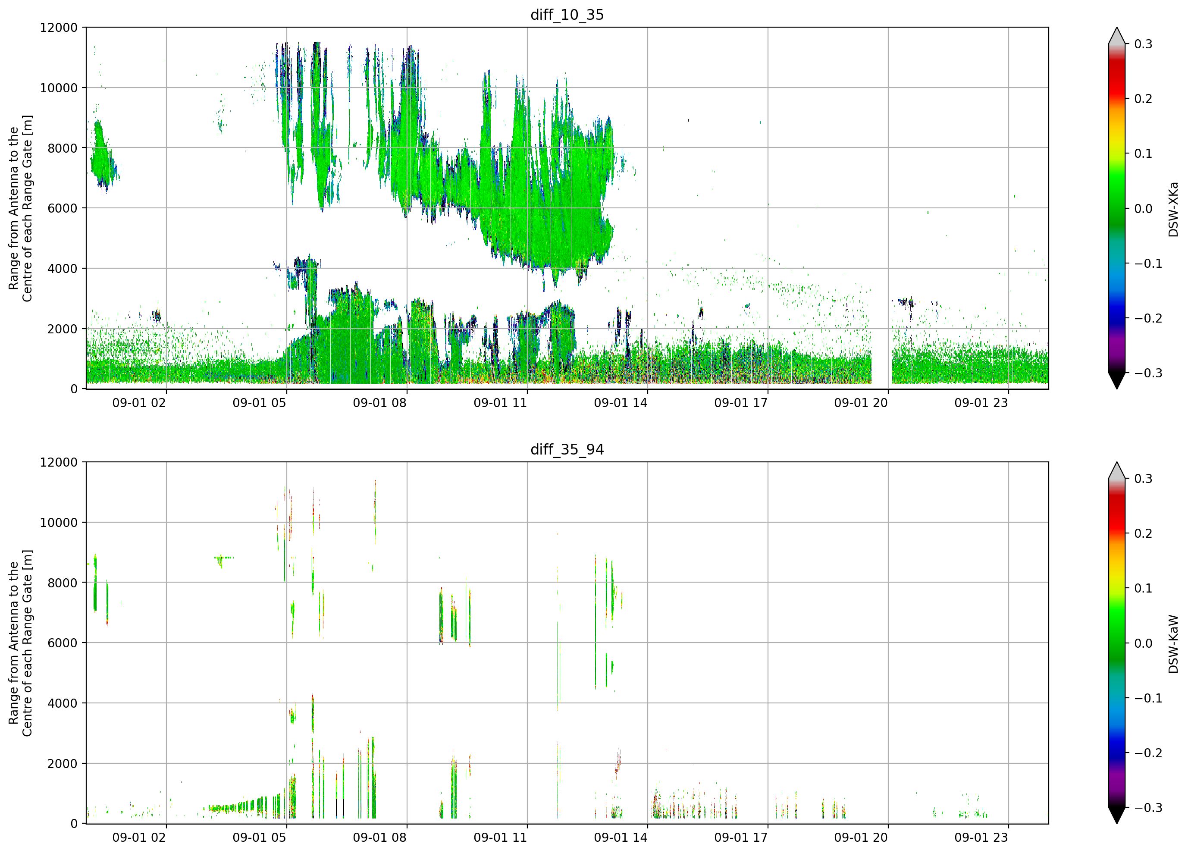Viewport: 1188px width, 853px height.
Task: Click the 10000 y-tick of diff_10_35
Action: [59, 88]
